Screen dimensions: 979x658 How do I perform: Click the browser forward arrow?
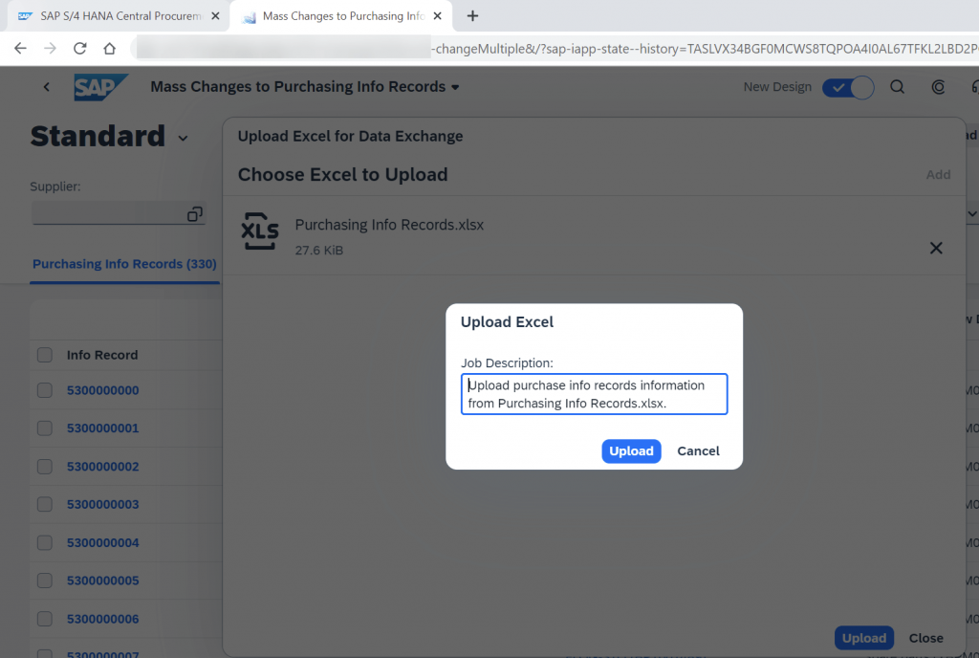50,49
